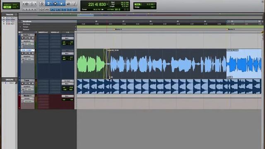Open the main counter format dropdown
Screen dimensions: 265x149
point(107,4)
